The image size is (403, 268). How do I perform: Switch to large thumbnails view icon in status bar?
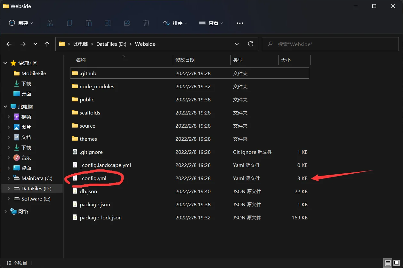pyautogui.click(x=397, y=263)
